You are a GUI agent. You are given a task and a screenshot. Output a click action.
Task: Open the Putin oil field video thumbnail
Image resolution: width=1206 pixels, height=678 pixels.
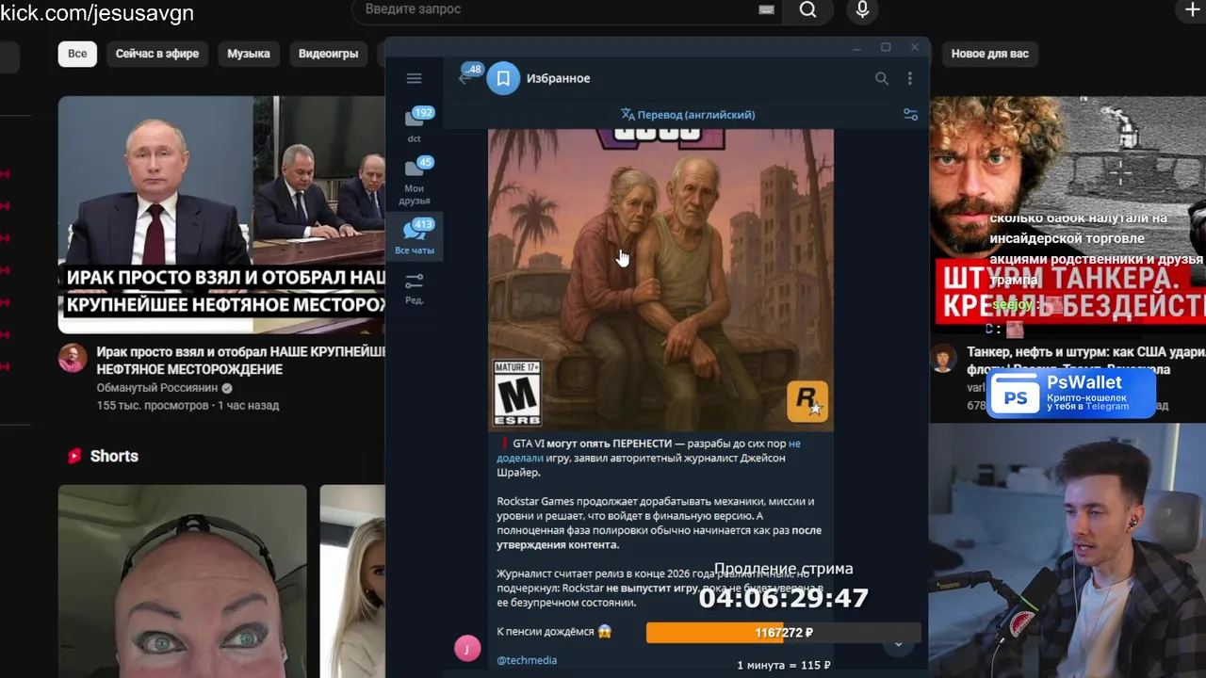(221, 215)
